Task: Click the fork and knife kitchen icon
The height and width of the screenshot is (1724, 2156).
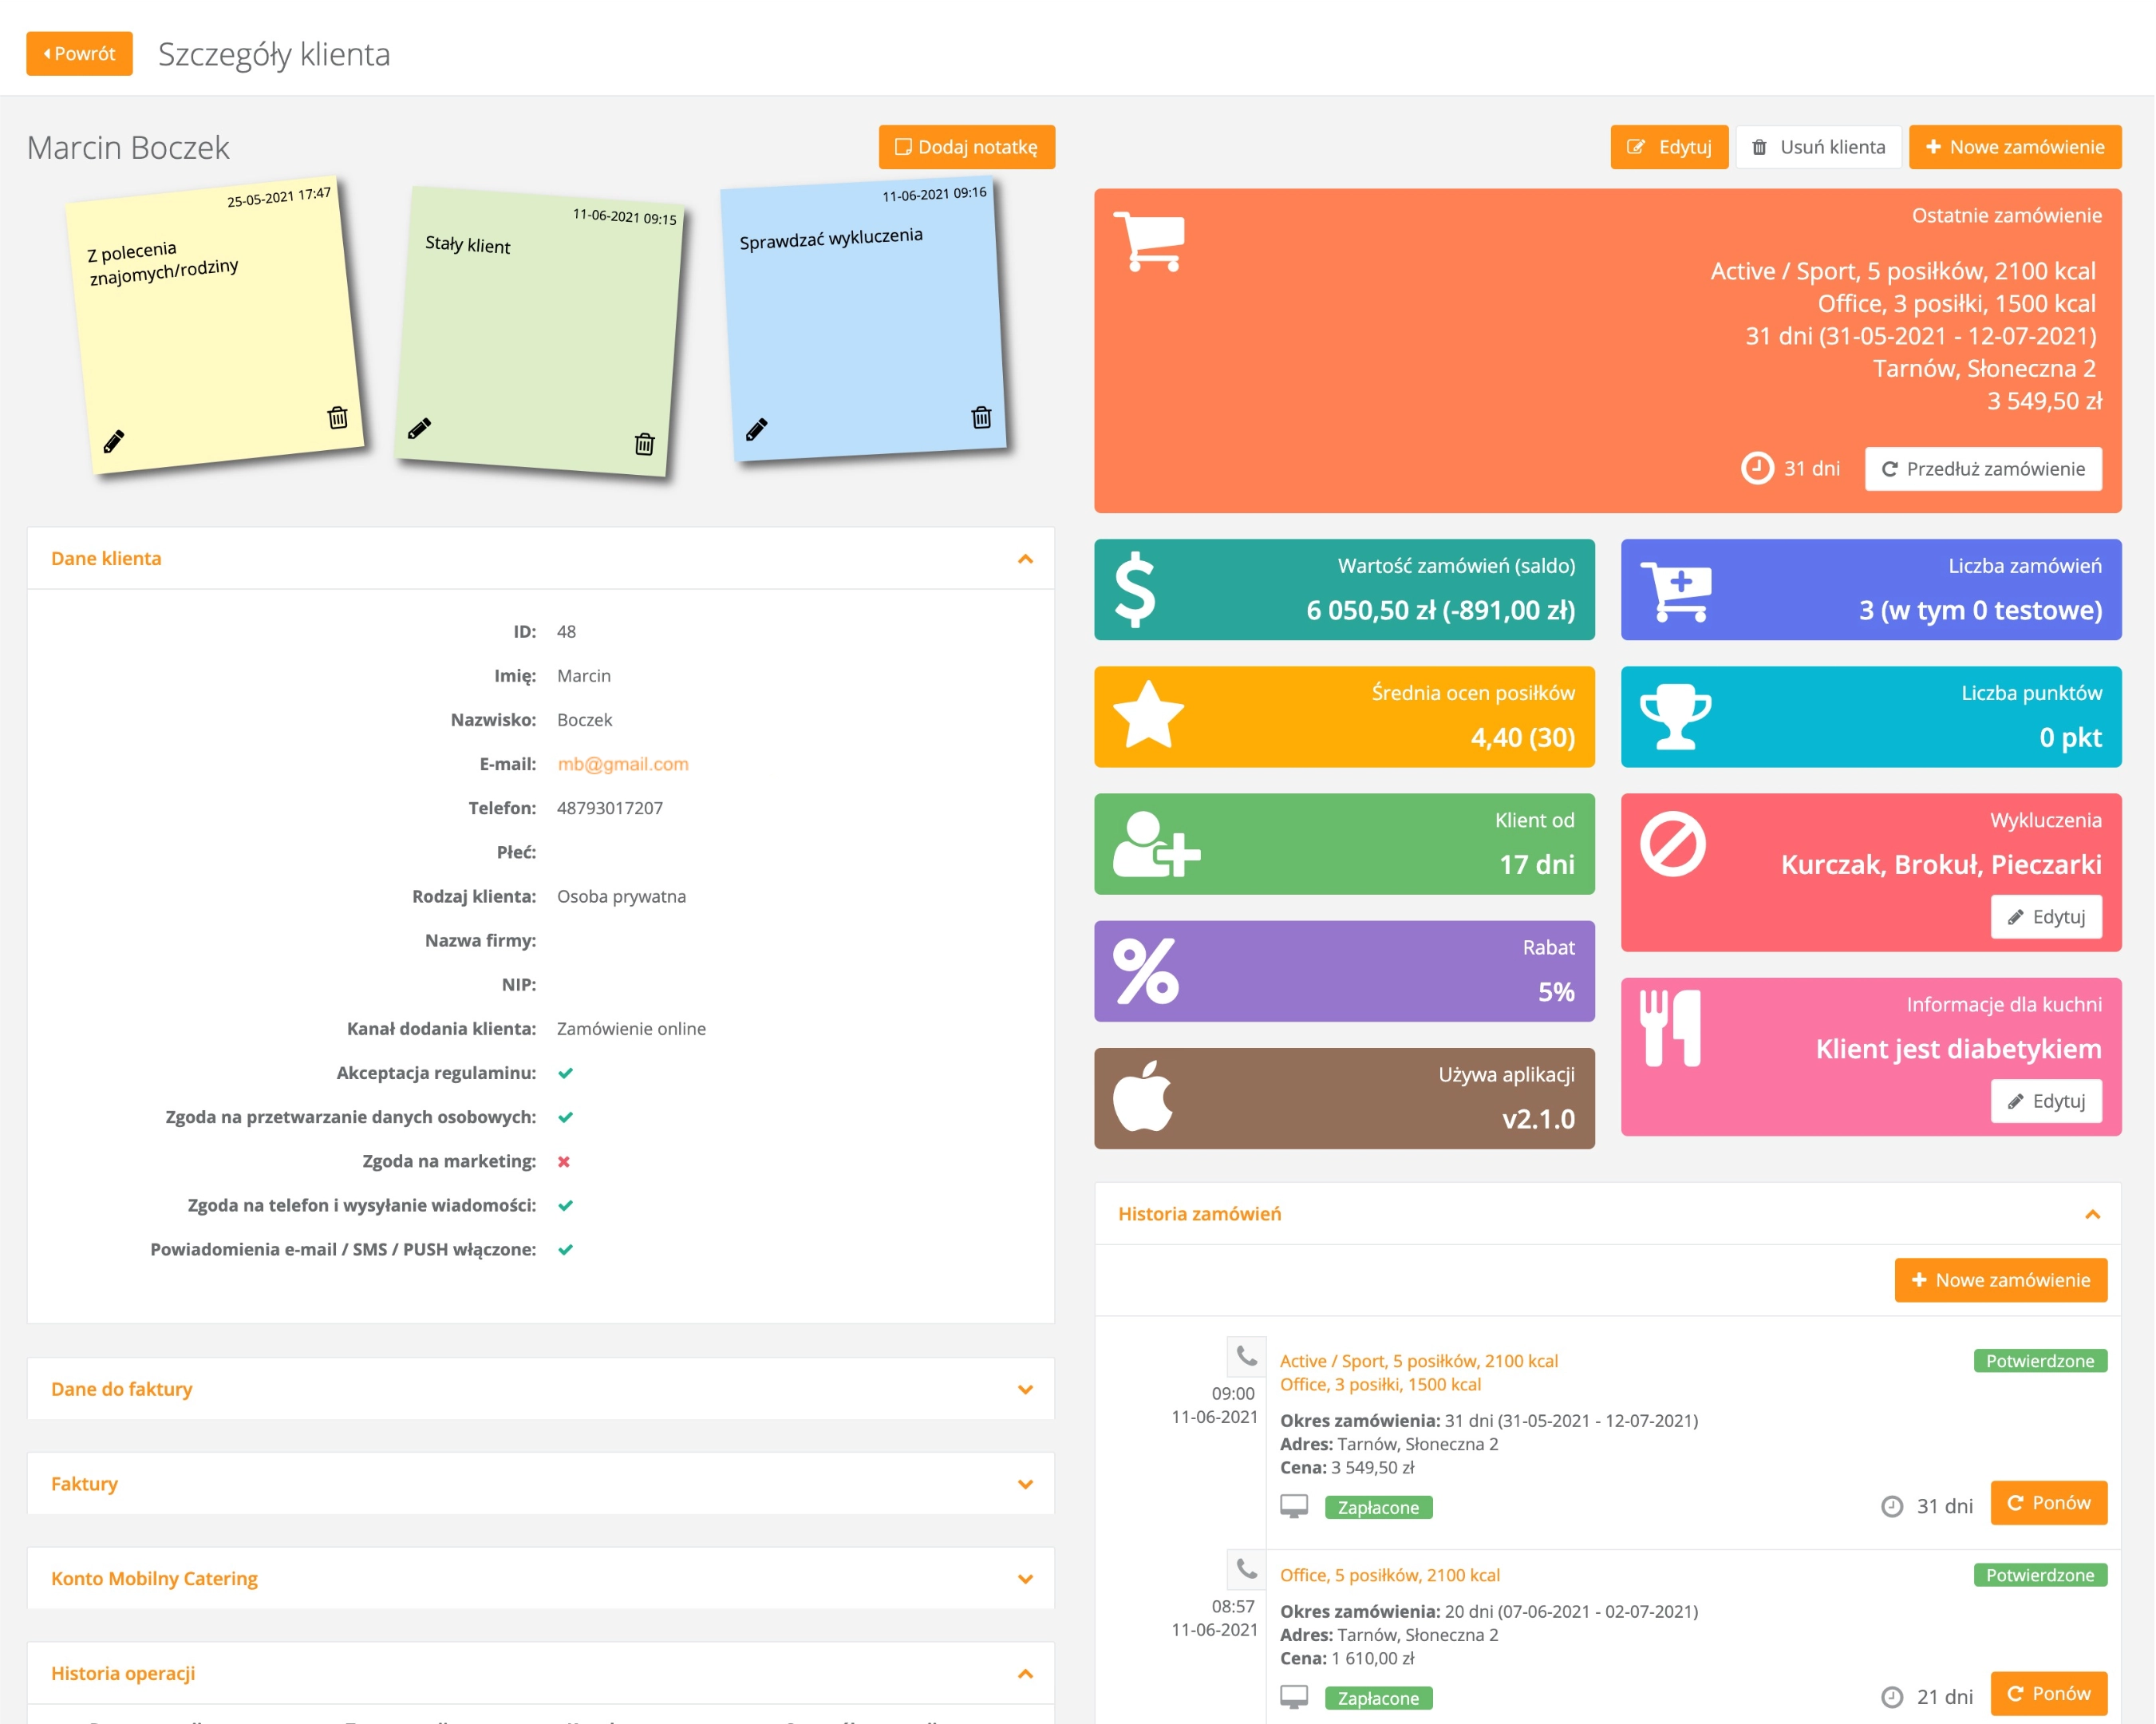Action: [1670, 1028]
